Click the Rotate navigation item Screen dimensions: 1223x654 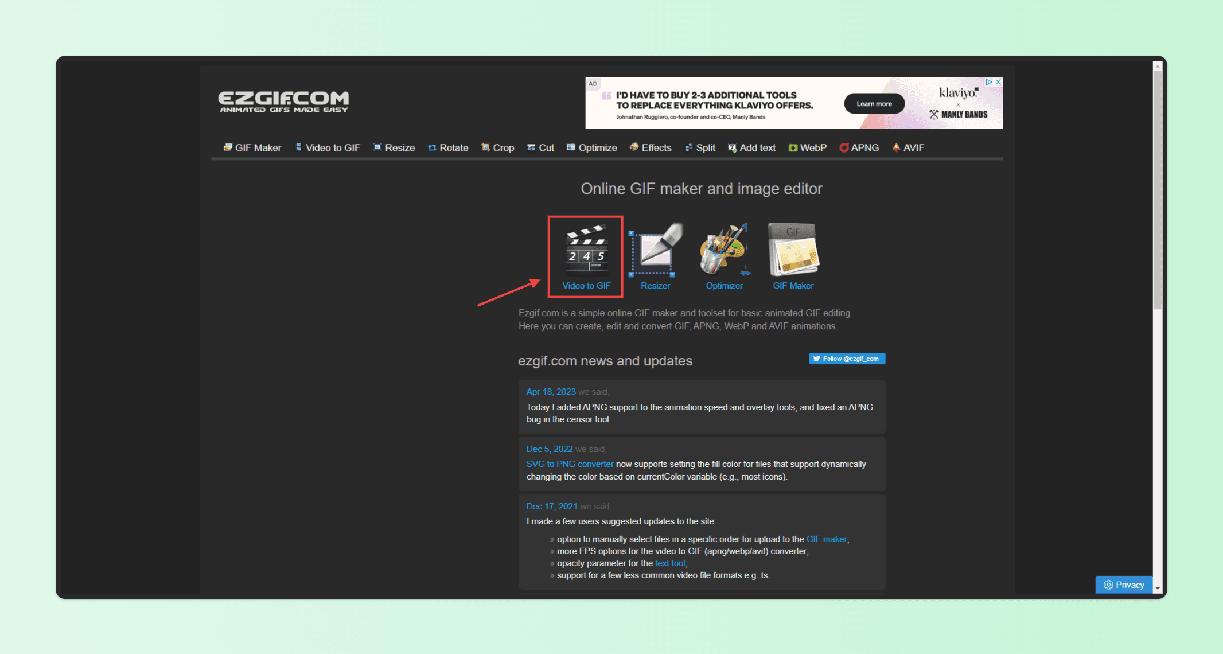coord(450,147)
